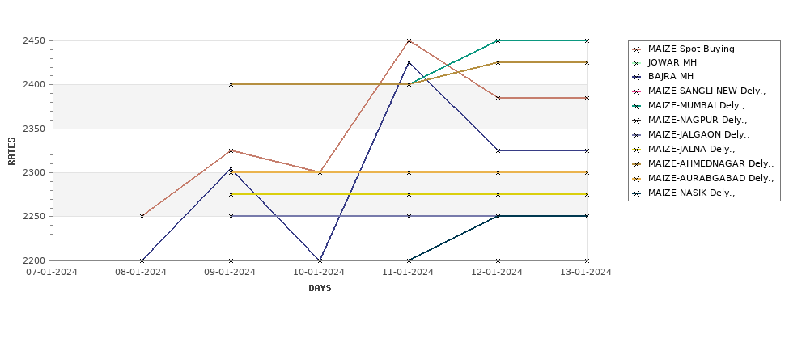Click the MAIZE-Spot Buying legend marker
The width and height of the screenshot is (789, 347).
tap(637, 49)
